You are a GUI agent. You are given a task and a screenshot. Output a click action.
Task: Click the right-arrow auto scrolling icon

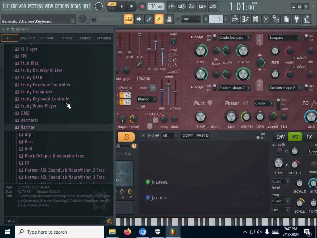139,19
